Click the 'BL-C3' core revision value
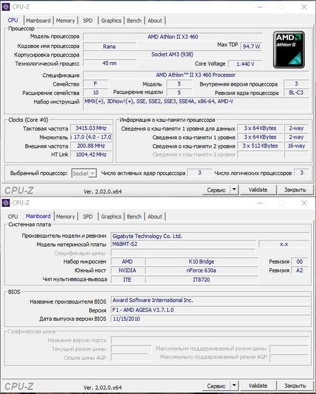This screenshot has height=394, width=316. click(296, 92)
